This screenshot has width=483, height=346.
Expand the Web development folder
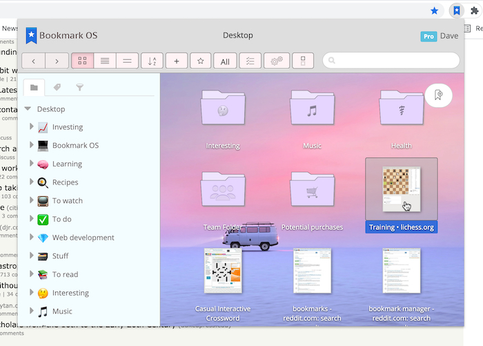coord(32,238)
